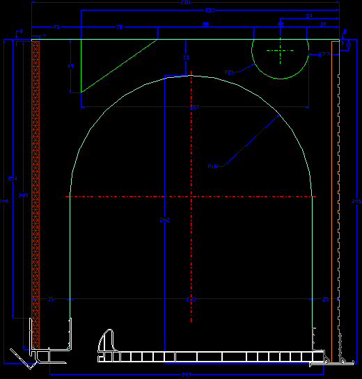Select the 277 dimension label
362x379 pixels.
pos(324,54)
